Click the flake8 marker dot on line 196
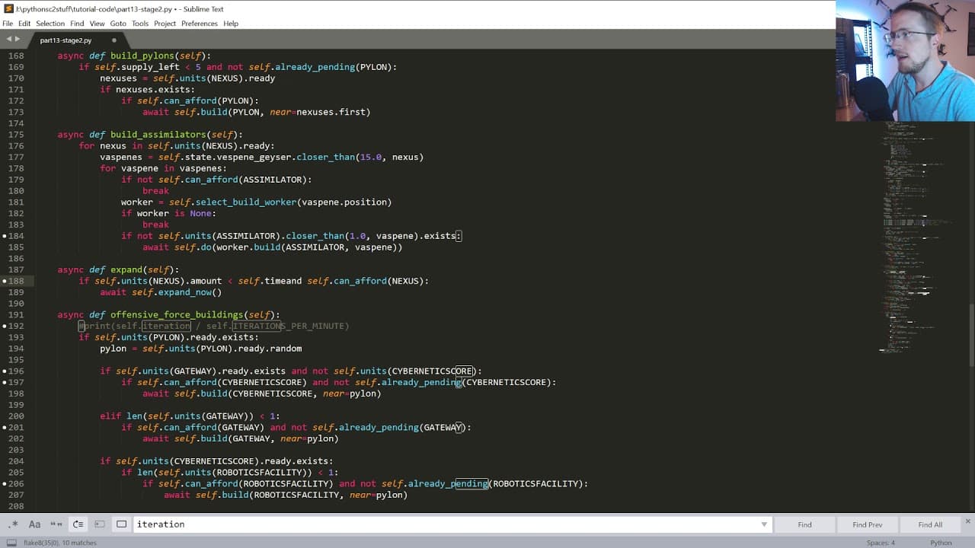 click(4, 371)
